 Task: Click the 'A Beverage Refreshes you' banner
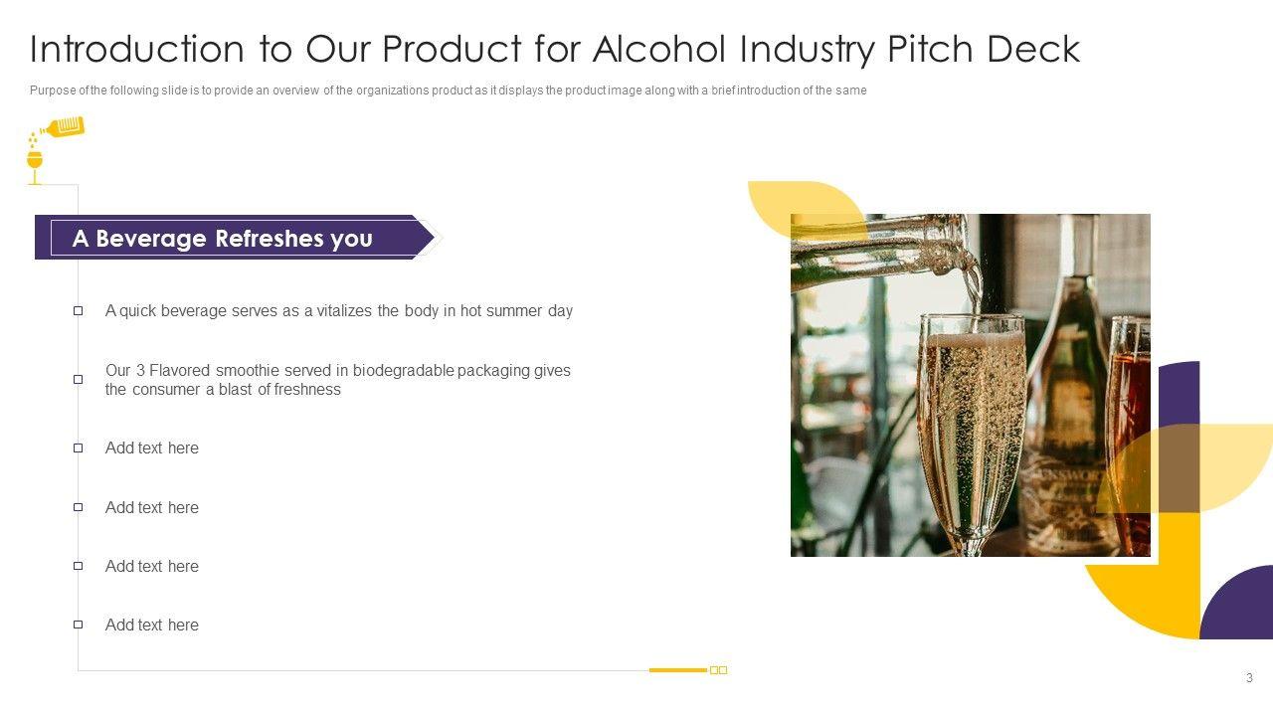(223, 239)
